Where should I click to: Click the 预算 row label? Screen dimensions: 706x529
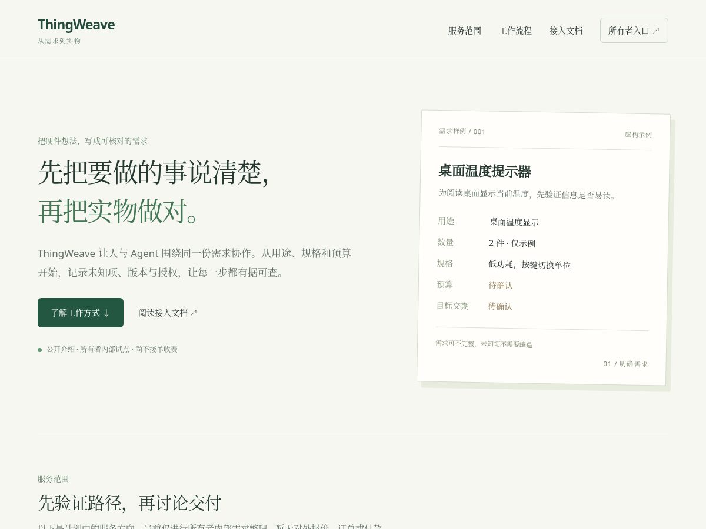click(x=445, y=284)
